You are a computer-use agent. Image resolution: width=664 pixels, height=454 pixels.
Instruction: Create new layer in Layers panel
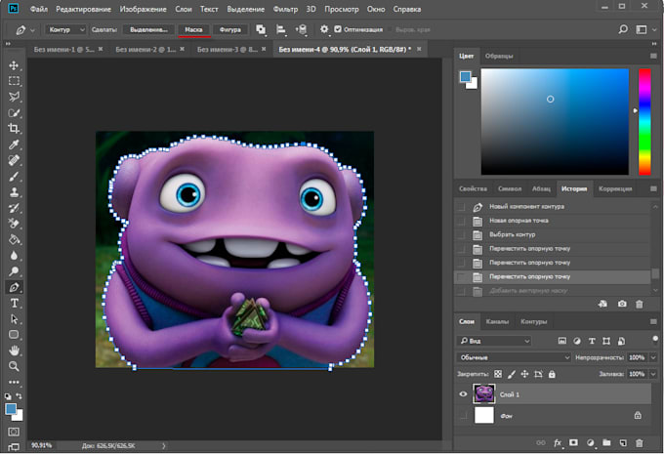(623, 443)
